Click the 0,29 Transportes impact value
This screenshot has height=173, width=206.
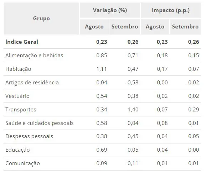pos(194,110)
